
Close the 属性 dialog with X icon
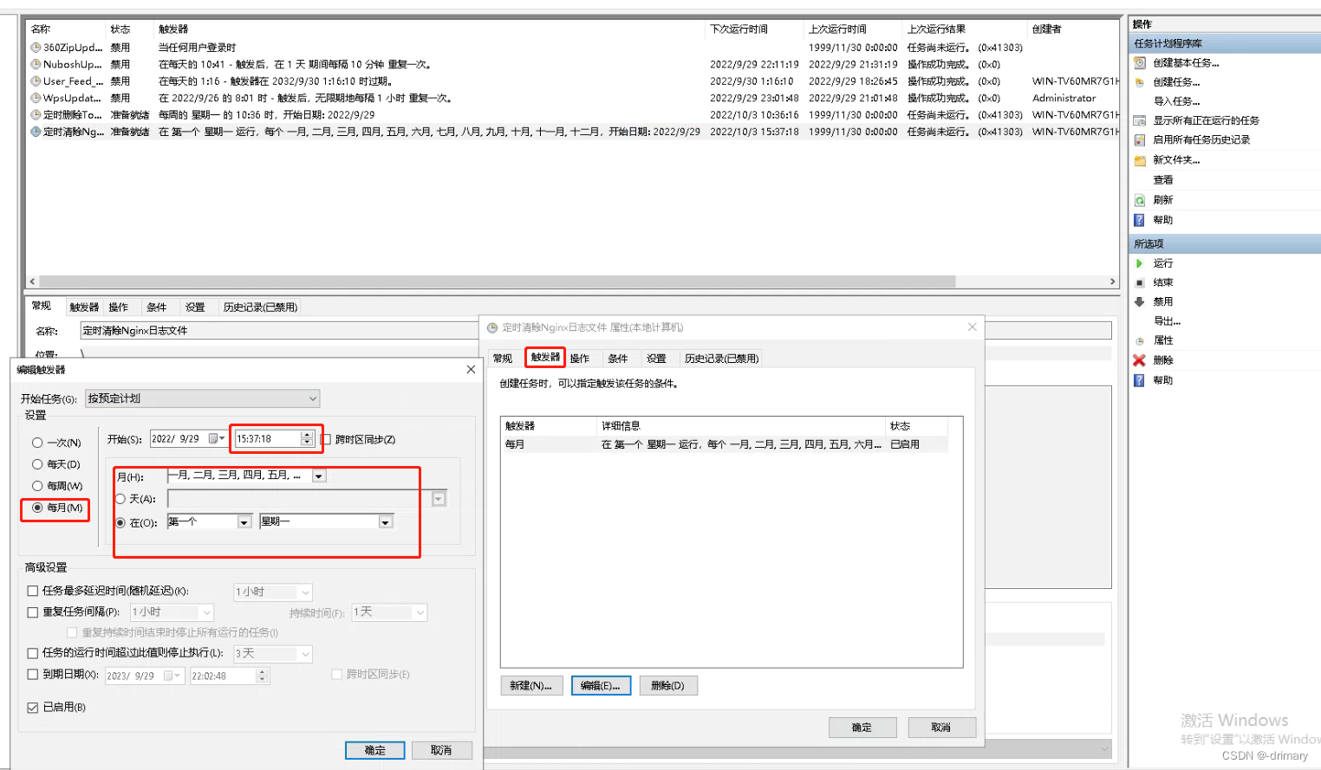coord(973,327)
